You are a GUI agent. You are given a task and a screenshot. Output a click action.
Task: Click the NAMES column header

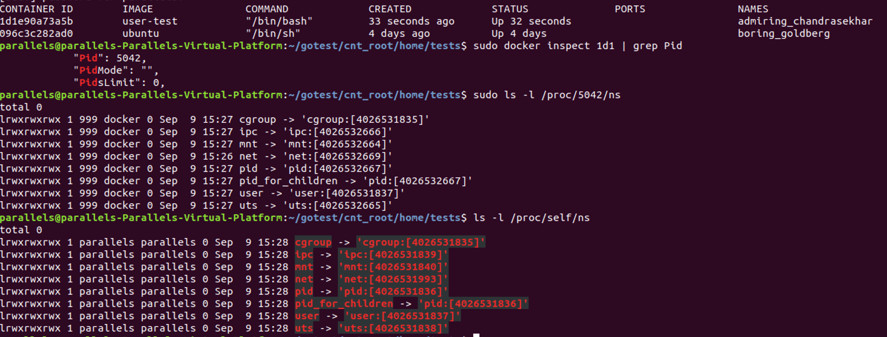click(753, 9)
